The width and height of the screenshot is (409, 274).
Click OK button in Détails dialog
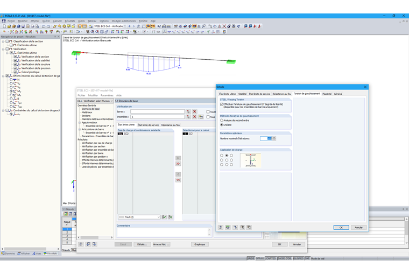(341, 228)
